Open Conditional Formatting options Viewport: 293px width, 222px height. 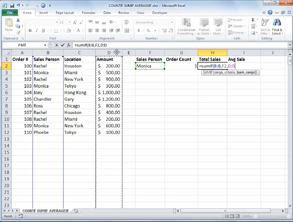coord(186,26)
